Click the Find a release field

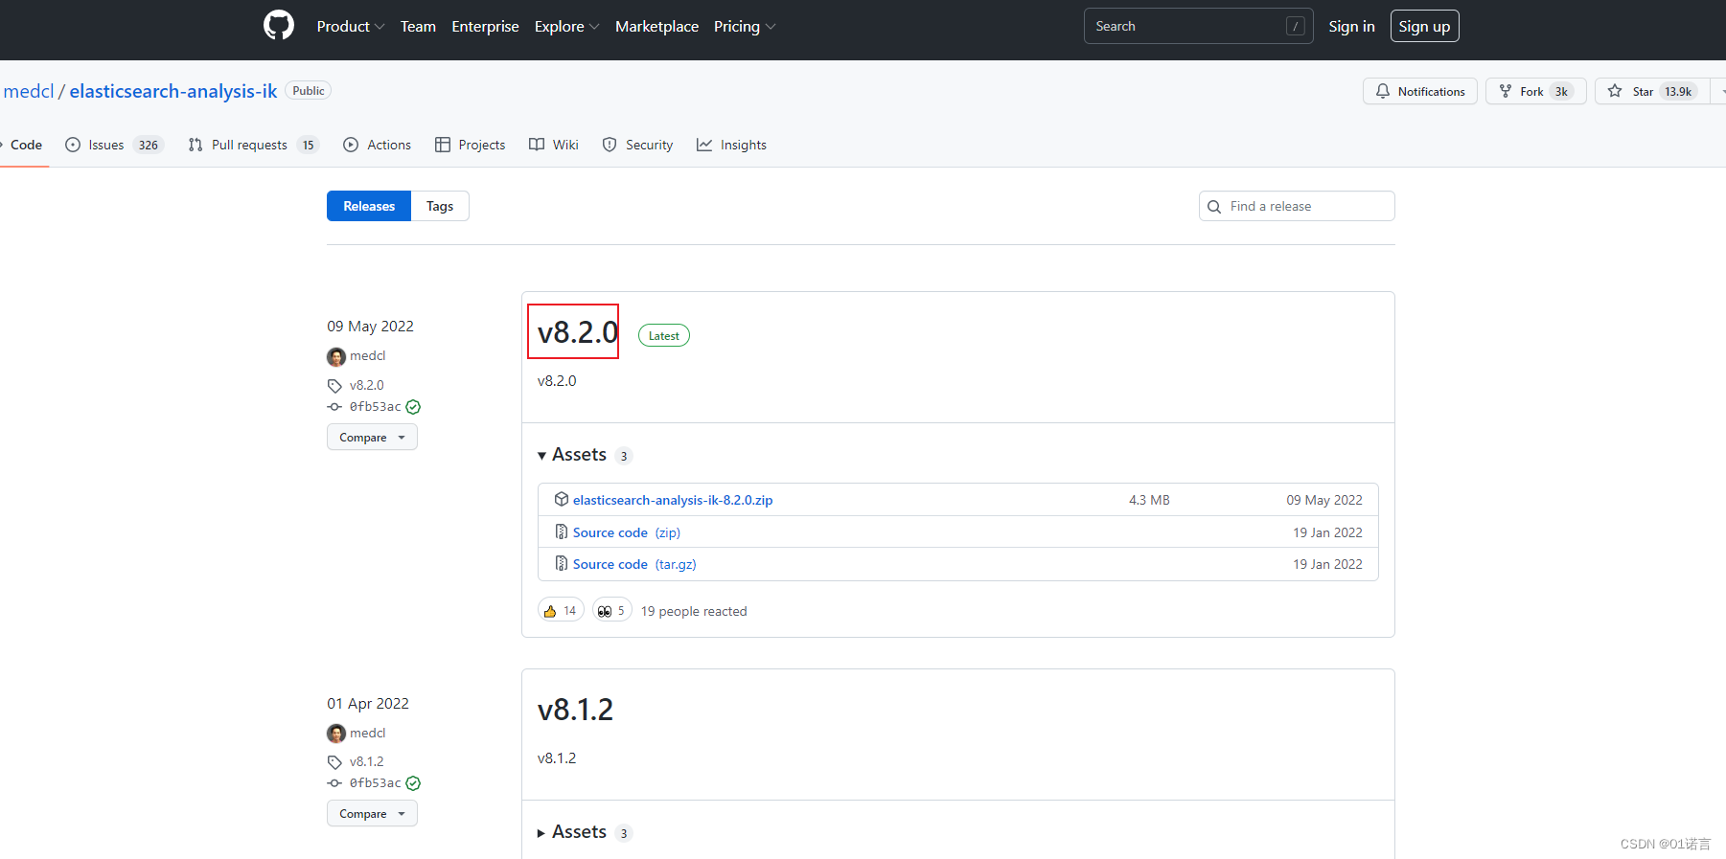click(x=1297, y=206)
